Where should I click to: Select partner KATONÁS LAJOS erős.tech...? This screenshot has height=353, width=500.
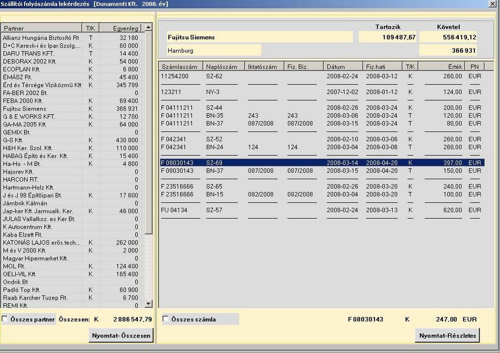72,242
